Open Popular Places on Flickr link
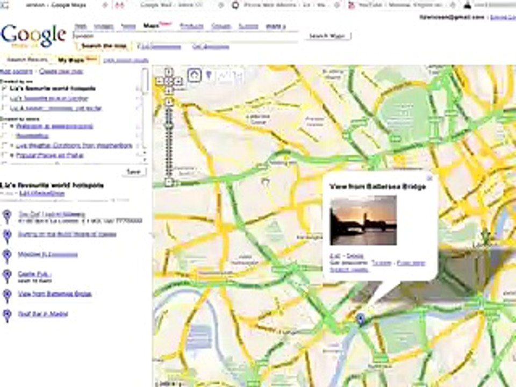Viewport: 516px width, 387px height. click(49, 155)
